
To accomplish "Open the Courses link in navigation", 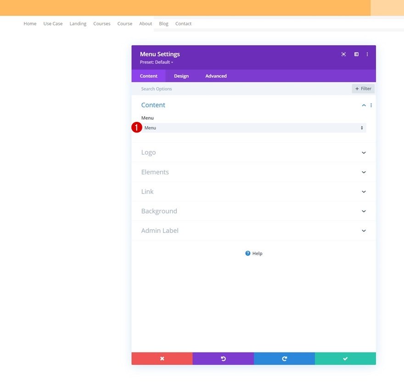I will [102, 24].
